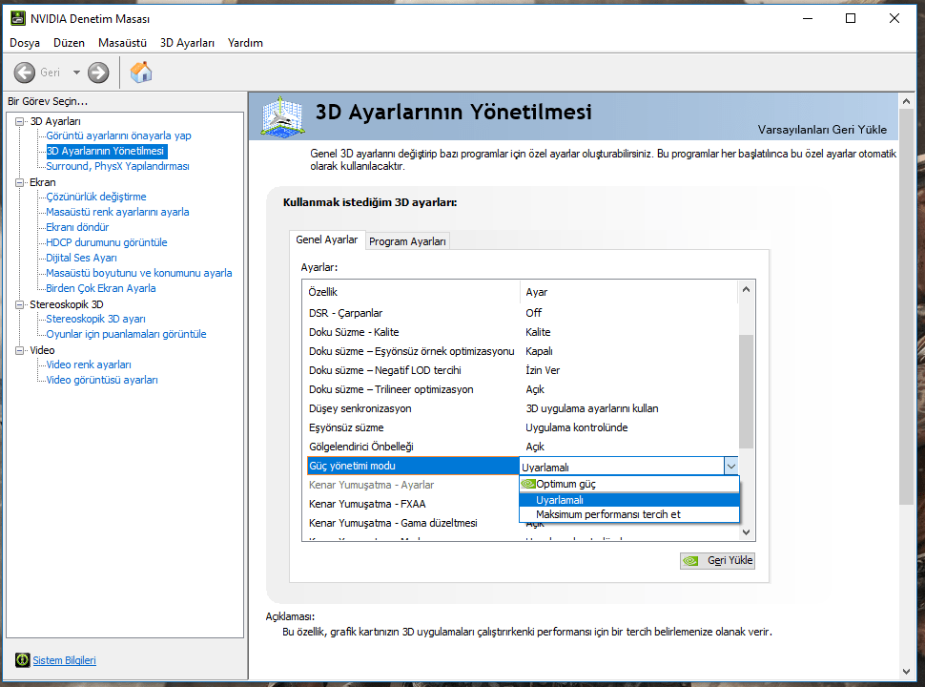Image resolution: width=925 pixels, height=687 pixels.
Task: Select 3D Ayarlarının Yönetilmesi tree item
Action: [107, 151]
